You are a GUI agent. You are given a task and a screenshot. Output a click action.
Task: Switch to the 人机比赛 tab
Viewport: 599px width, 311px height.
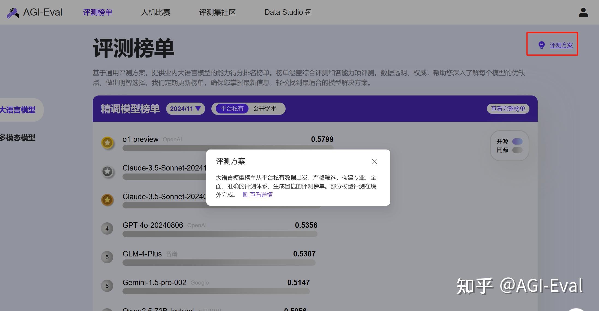coord(155,12)
